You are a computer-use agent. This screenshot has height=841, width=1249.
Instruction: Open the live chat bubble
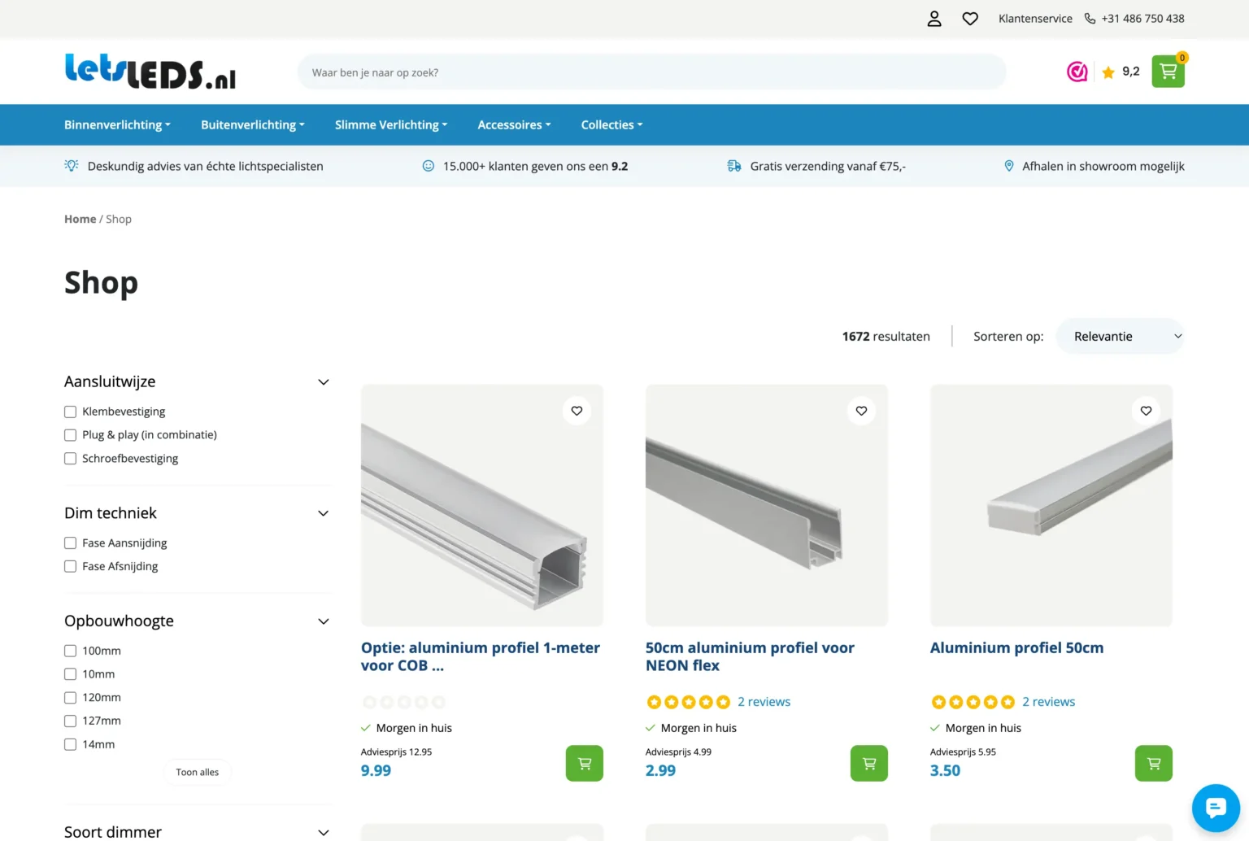1216,808
